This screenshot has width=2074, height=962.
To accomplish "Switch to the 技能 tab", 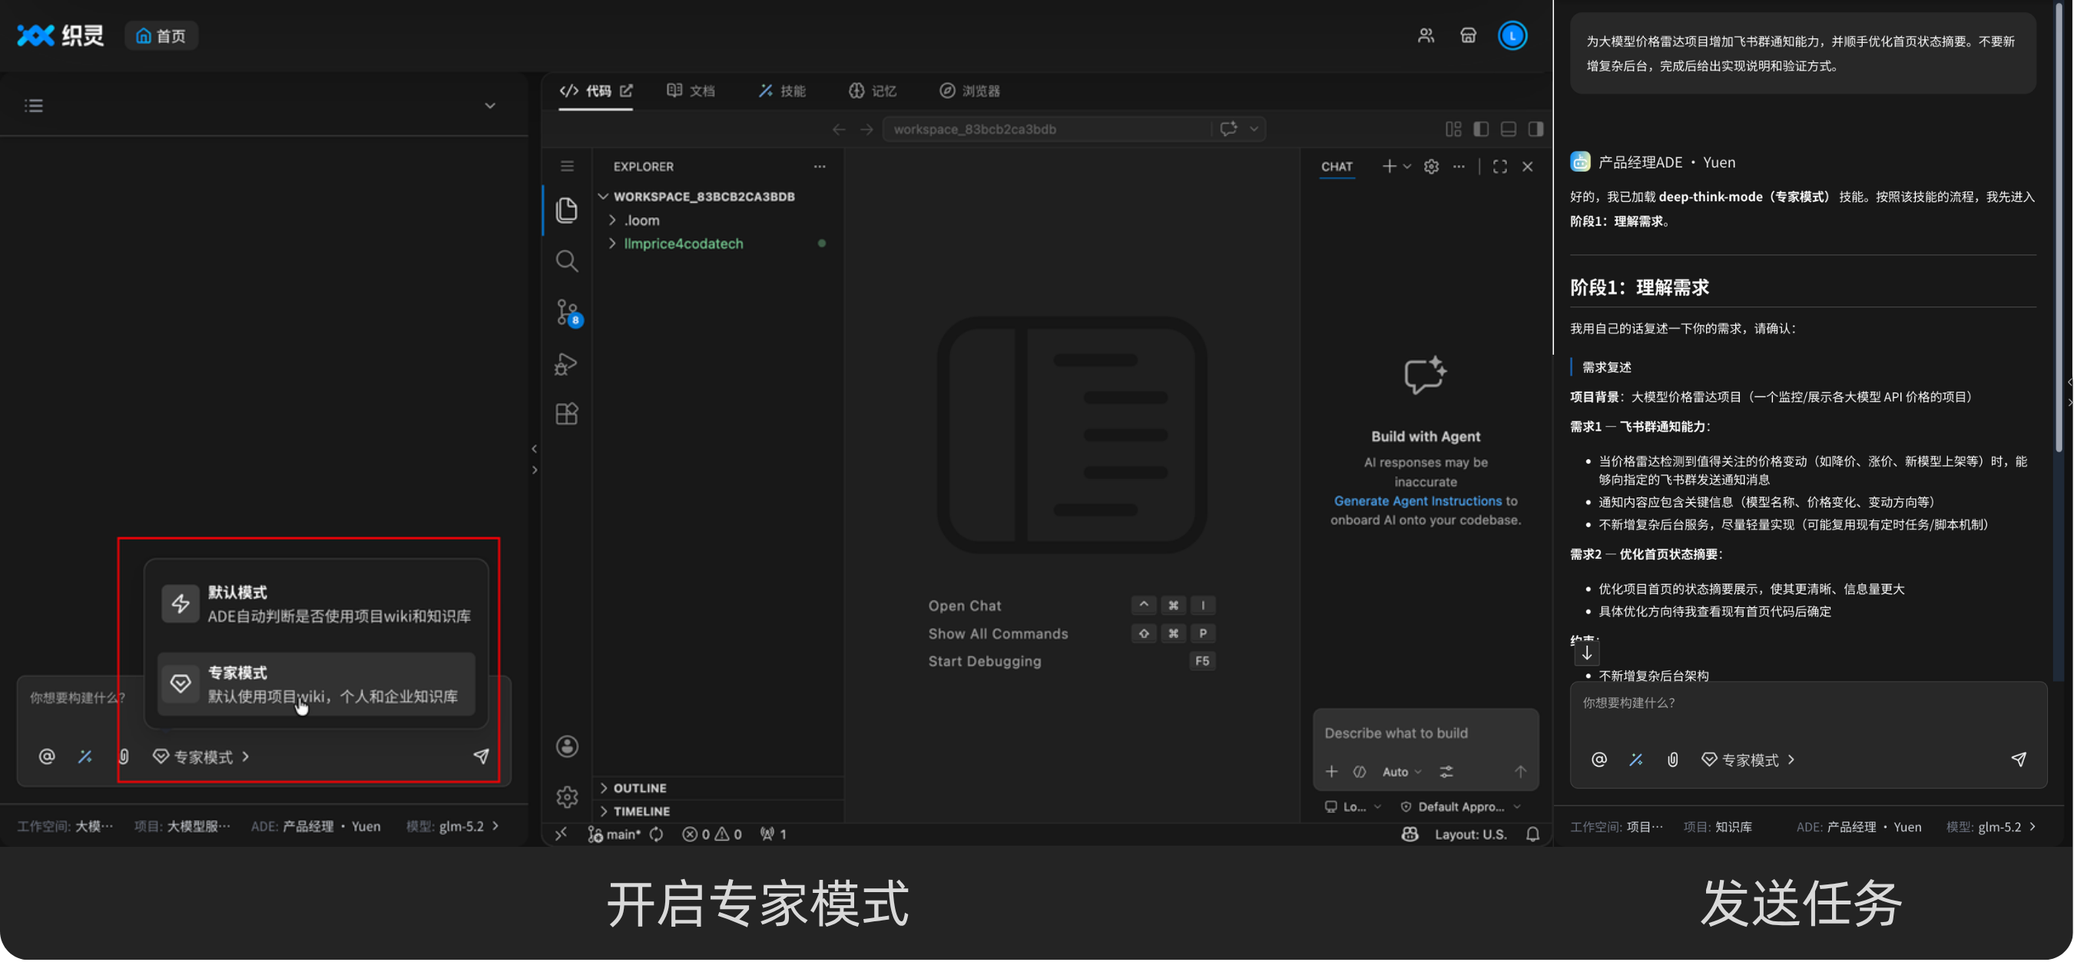I will pyautogui.click(x=782, y=91).
